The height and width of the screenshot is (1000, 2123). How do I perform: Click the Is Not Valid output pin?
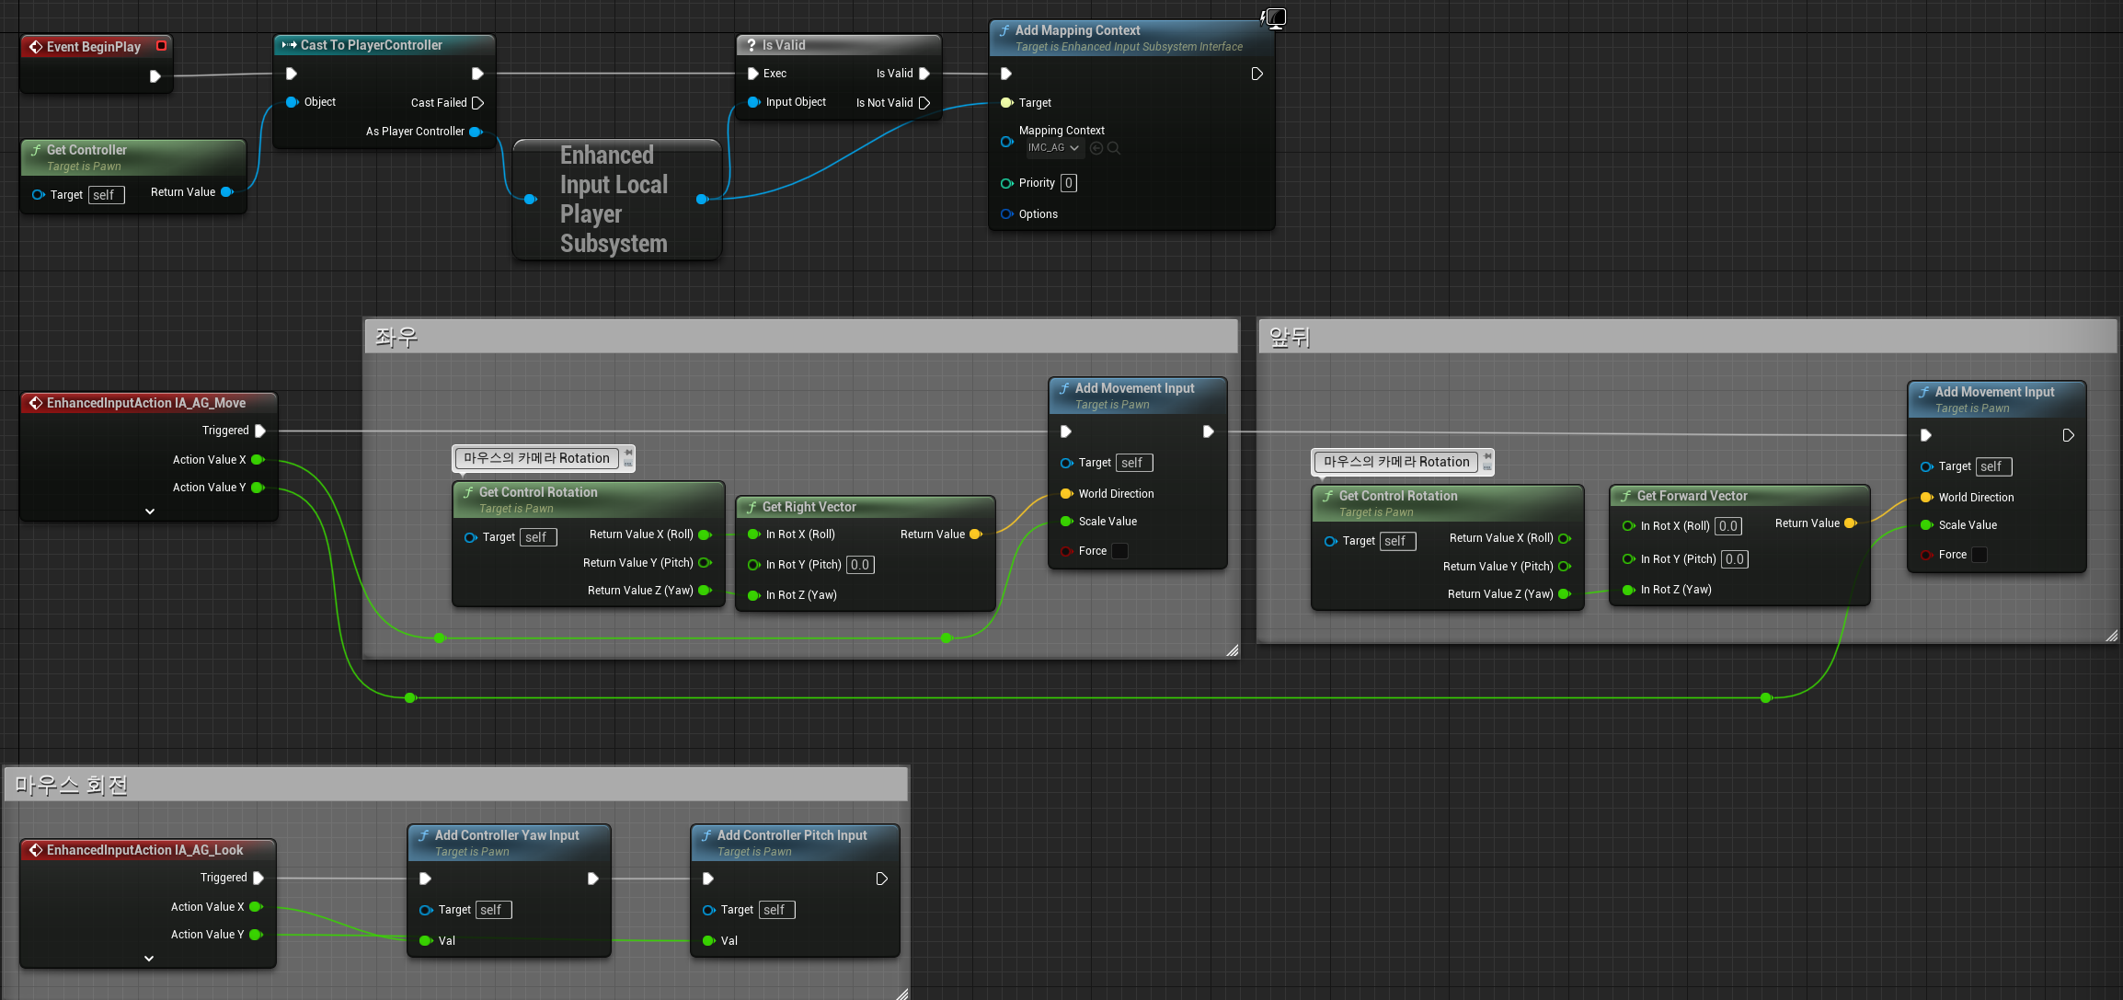(x=924, y=103)
